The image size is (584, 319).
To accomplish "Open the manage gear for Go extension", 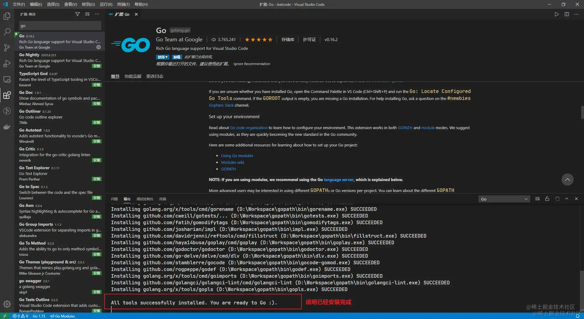I will tap(99, 47).
